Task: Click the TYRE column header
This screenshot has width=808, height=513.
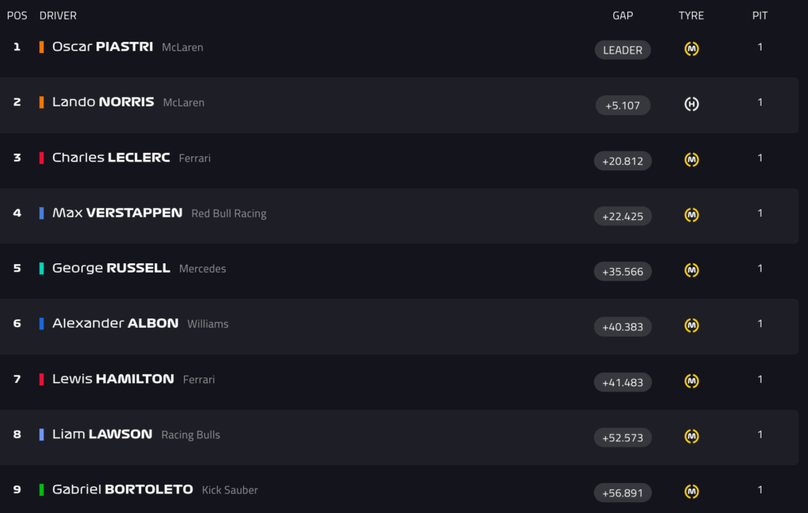Action: pos(691,16)
